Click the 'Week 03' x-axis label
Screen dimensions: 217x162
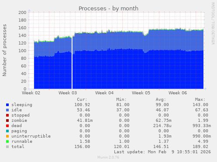click(68, 93)
